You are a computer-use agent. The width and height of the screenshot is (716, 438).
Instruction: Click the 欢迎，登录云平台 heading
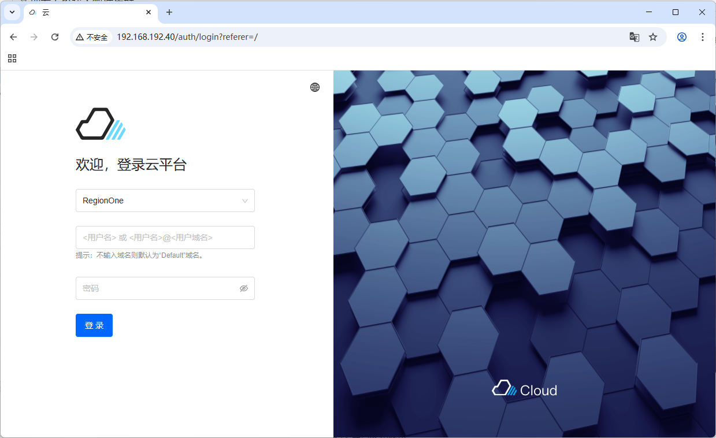131,165
